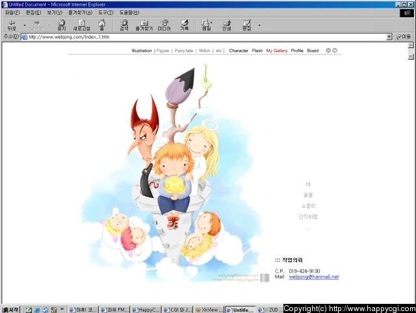
Task: Open the Figure sub-category link
Action: pyautogui.click(x=162, y=51)
